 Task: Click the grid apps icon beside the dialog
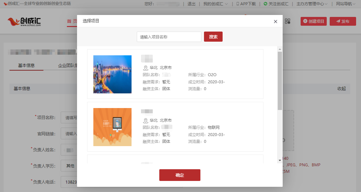pyautogui.click(x=288, y=21)
